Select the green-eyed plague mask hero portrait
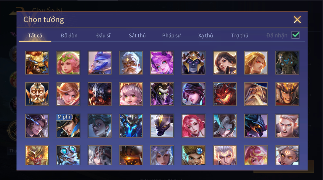Image resolution: width=323 pixels, height=180 pixels. [x=162, y=94]
